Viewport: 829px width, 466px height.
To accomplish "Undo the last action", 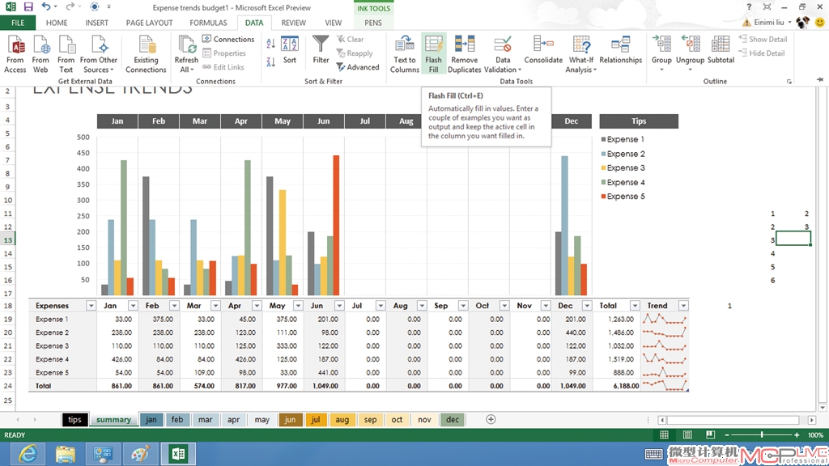I will [x=46, y=6].
